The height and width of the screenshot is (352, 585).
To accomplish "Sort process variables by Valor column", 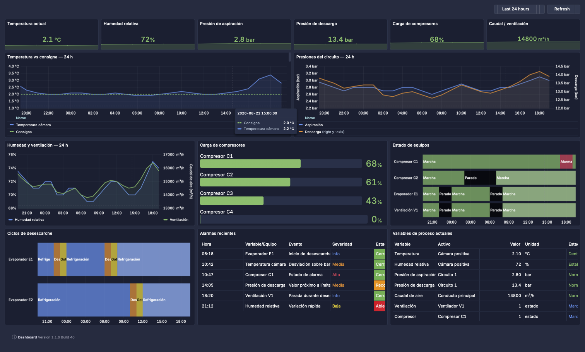I will point(515,244).
